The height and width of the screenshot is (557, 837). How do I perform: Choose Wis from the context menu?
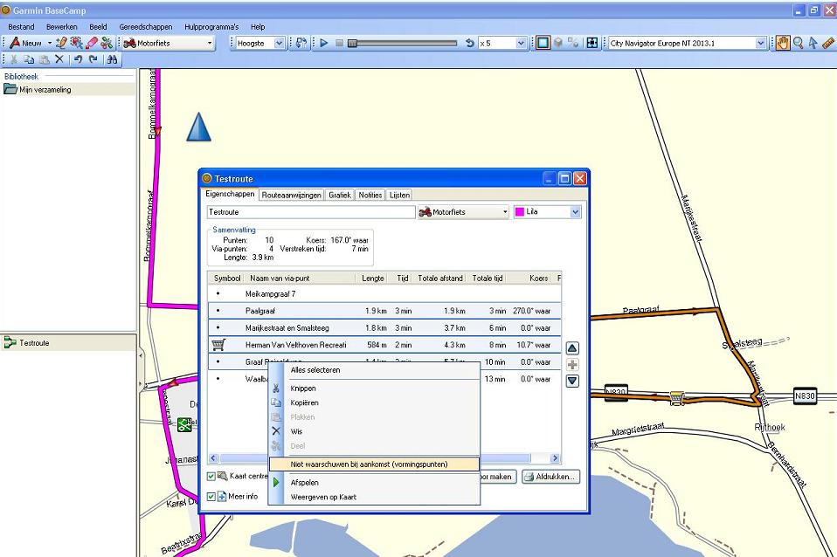374,431
